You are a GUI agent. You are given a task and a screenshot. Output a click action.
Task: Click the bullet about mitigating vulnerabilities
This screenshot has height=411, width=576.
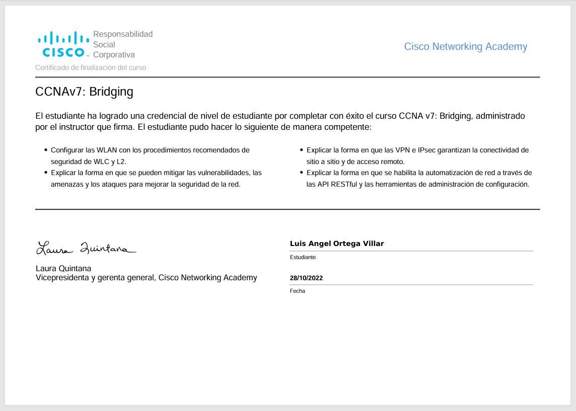tap(156, 178)
